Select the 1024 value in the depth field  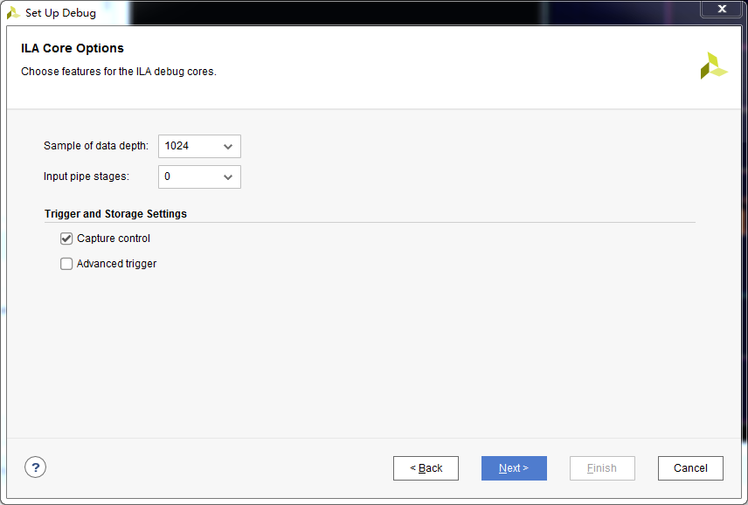[179, 146]
